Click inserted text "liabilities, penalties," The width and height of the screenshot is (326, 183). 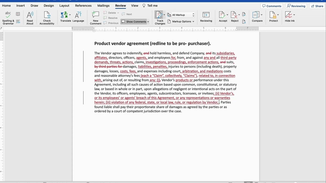(152, 67)
